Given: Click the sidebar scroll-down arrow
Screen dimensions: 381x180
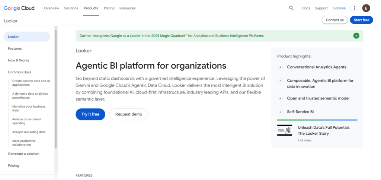Looking at the screenshot, I should click(x=56, y=178).
